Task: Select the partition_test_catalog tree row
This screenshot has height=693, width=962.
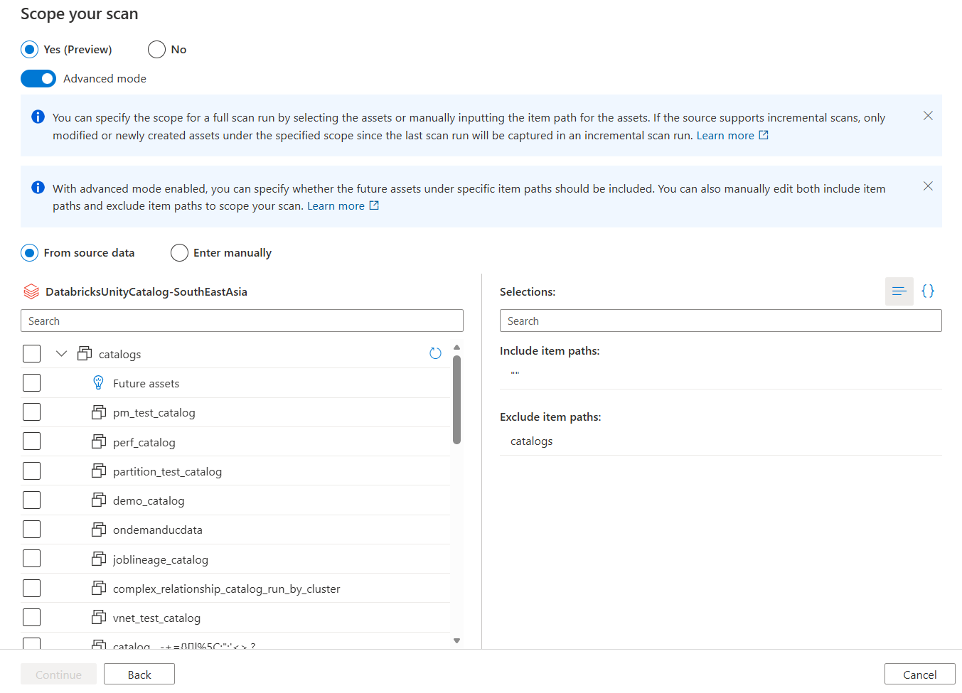Action: 235,471
